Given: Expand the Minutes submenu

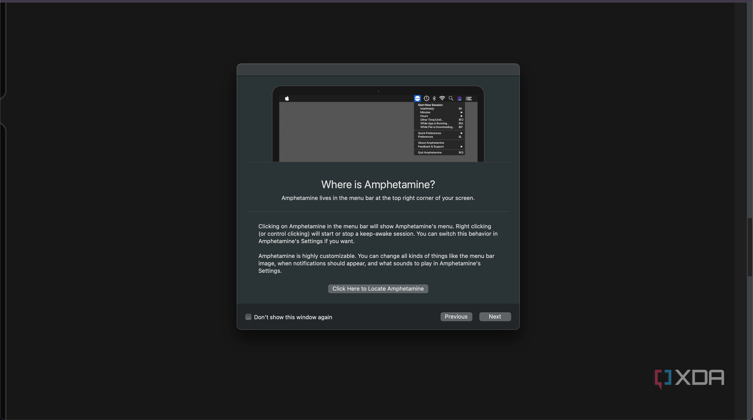Looking at the screenshot, I should tap(425, 112).
